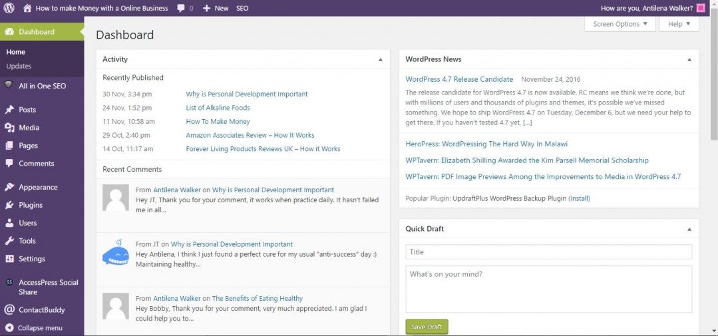718x336 pixels.
Task: Open List of Alkaline Foods post
Action: pyautogui.click(x=218, y=108)
